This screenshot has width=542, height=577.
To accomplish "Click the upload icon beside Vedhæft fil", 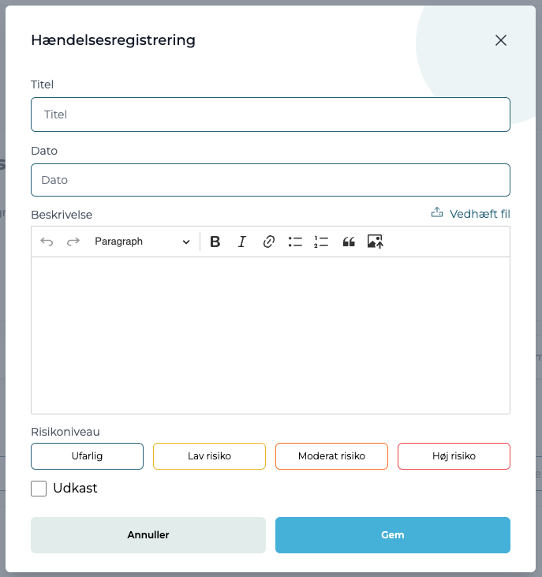I will (437, 212).
